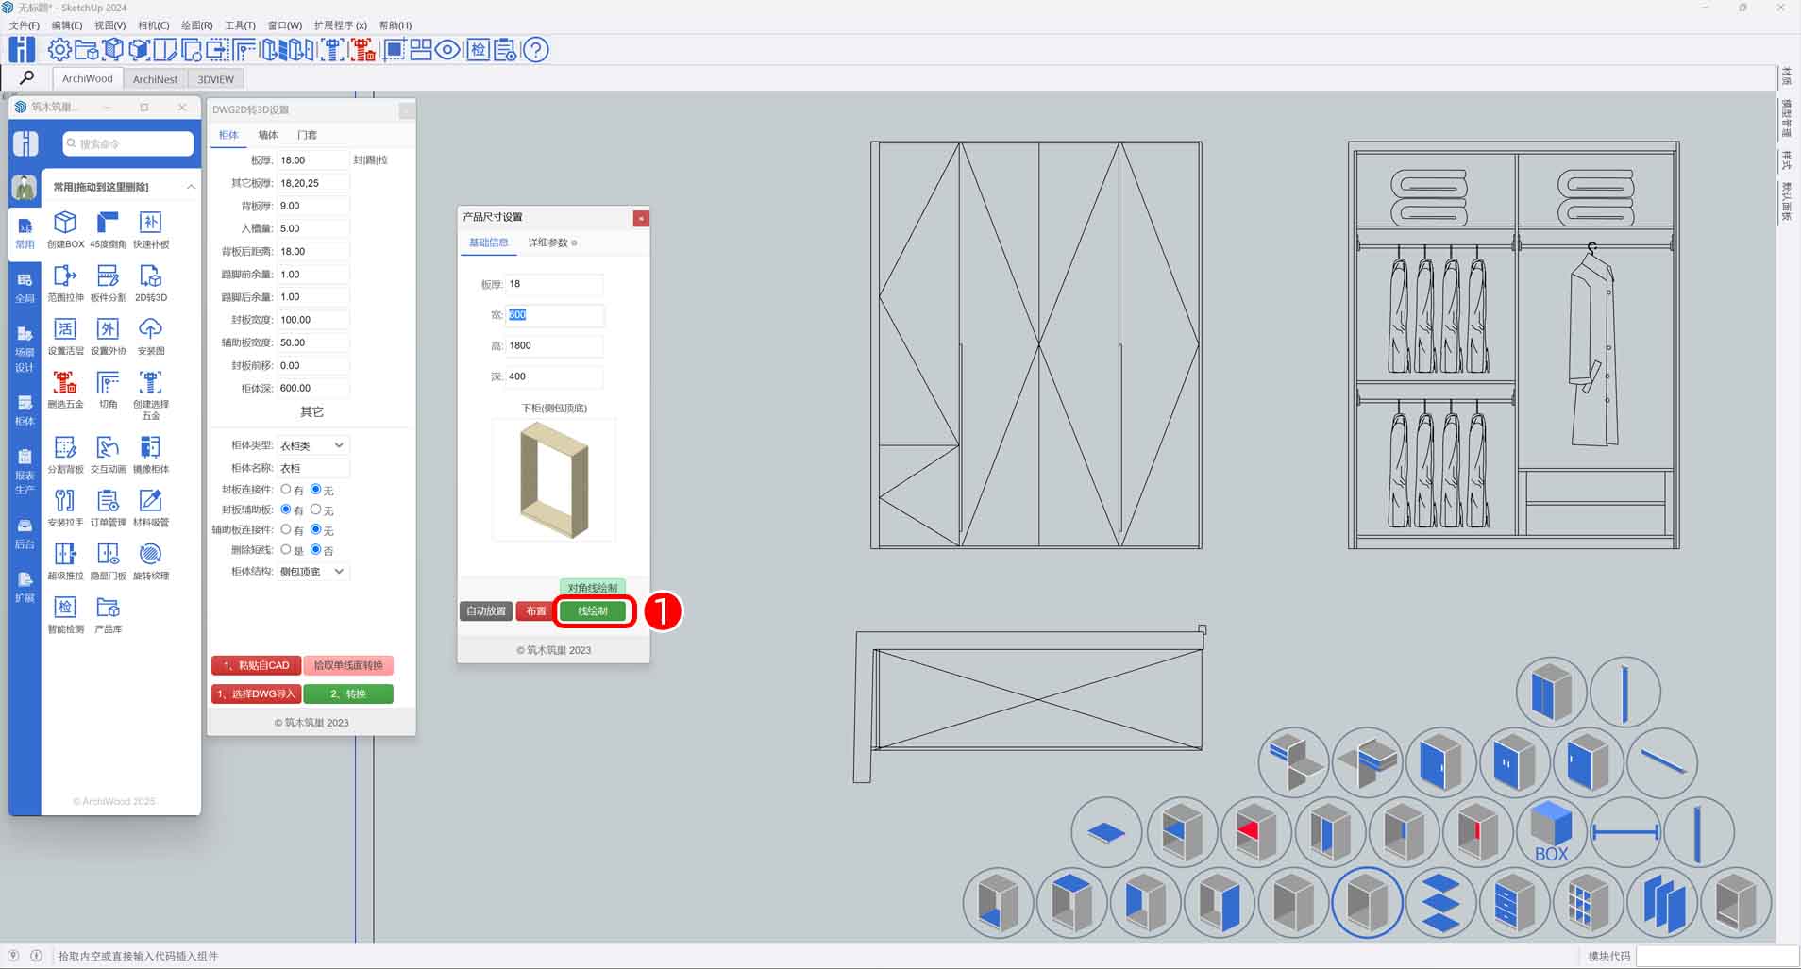Click the 柜体深 input field
The height and width of the screenshot is (969, 1801).
pos(312,388)
